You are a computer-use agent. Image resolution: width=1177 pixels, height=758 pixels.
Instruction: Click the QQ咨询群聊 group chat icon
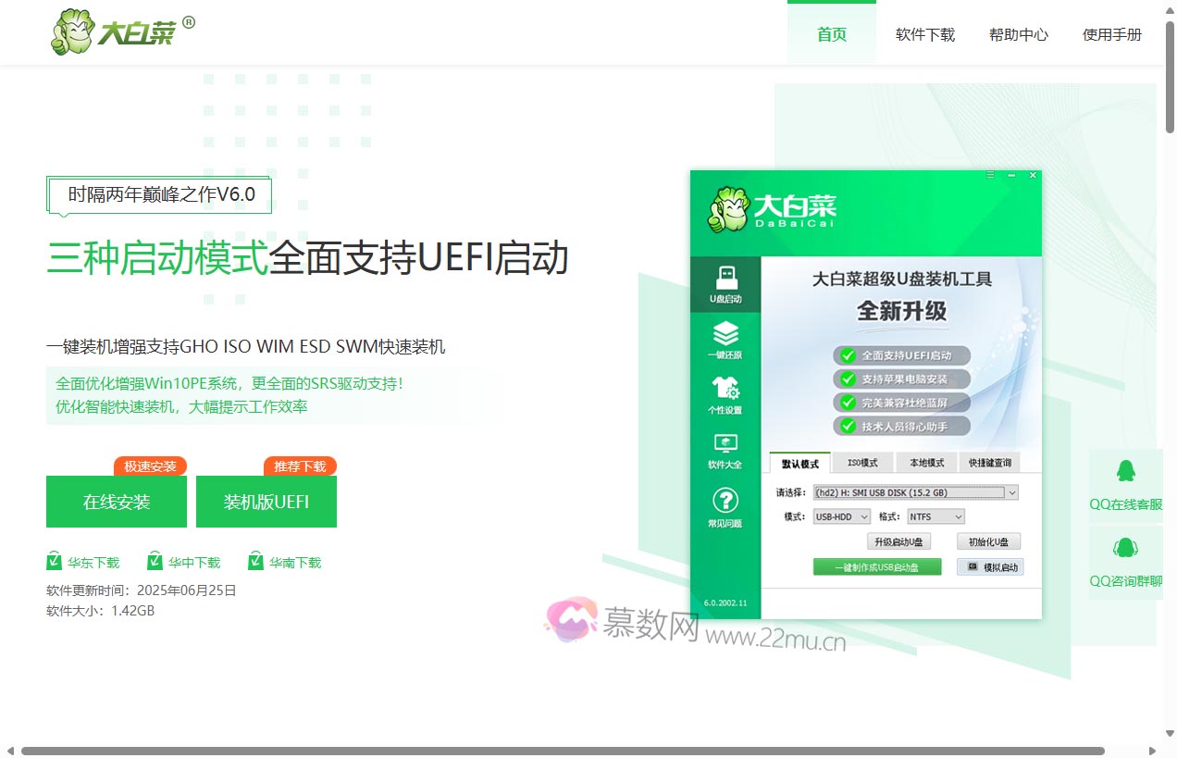point(1125,547)
